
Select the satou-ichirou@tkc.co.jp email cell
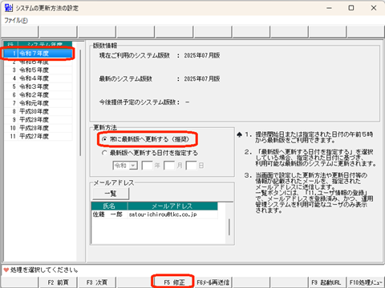172,214
